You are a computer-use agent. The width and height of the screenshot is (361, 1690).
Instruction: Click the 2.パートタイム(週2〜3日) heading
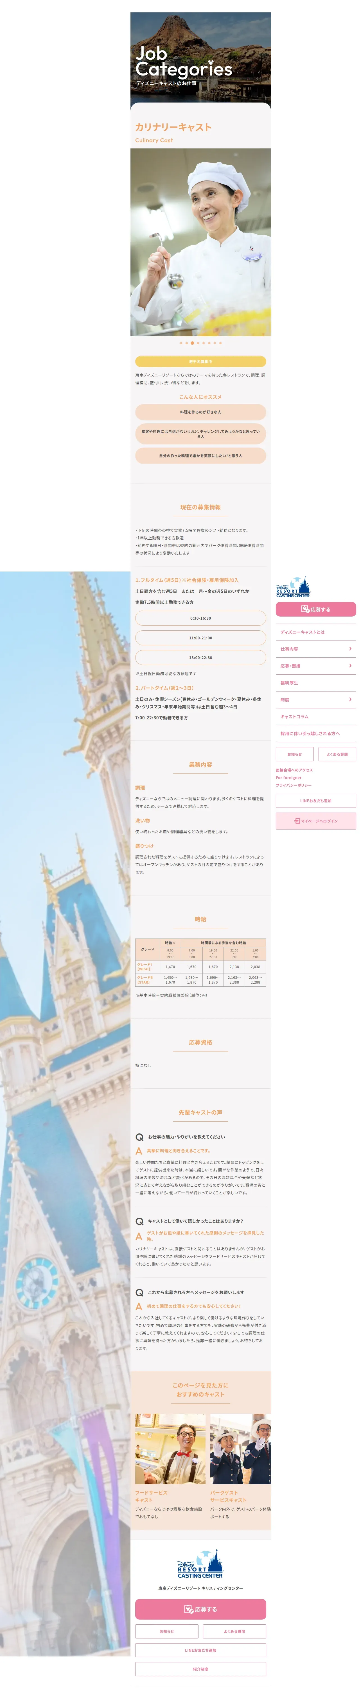pyautogui.click(x=164, y=688)
